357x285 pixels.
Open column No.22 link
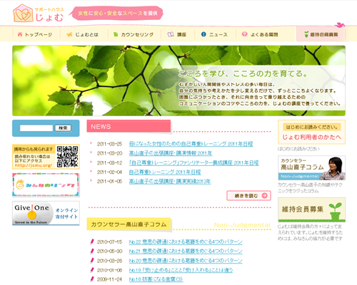186,242
